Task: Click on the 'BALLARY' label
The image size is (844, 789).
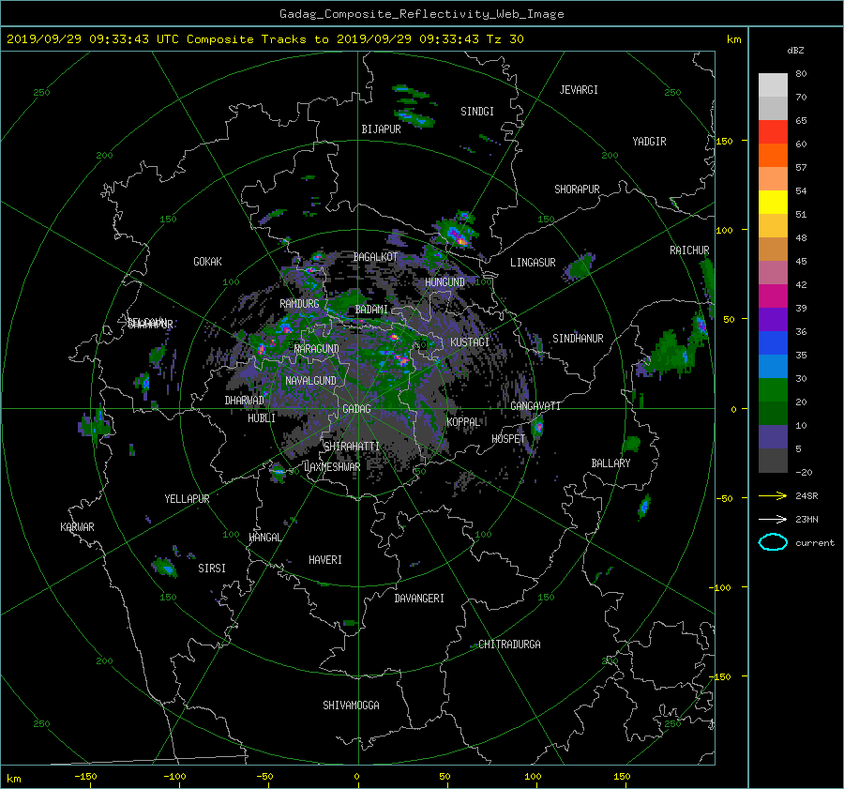Action: pyautogui.click(x=610, y=463)
